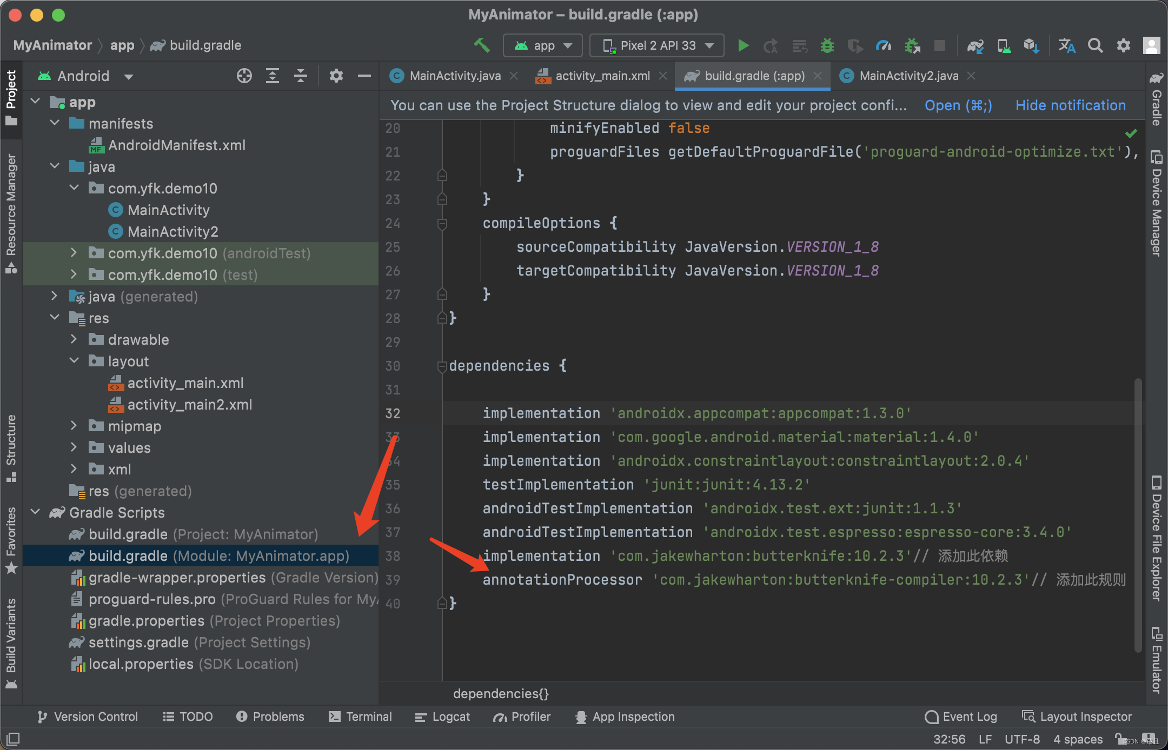Select opened file target icon in Project panel
The width and height of the screenshot is (1168, 750).
point(244,76)
